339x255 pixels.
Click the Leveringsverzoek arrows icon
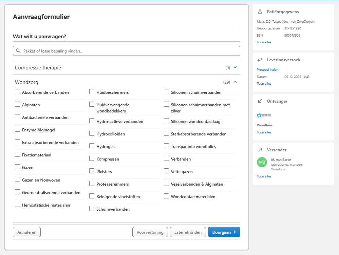pyautogui.click(x=260, y=60)
